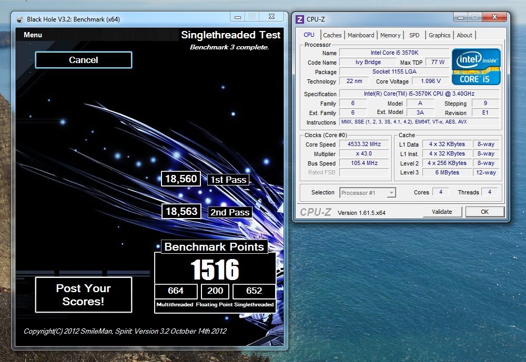Click the Threads count value in CPU-Z
The image size is (526, 362).
(x=489, y=192)
